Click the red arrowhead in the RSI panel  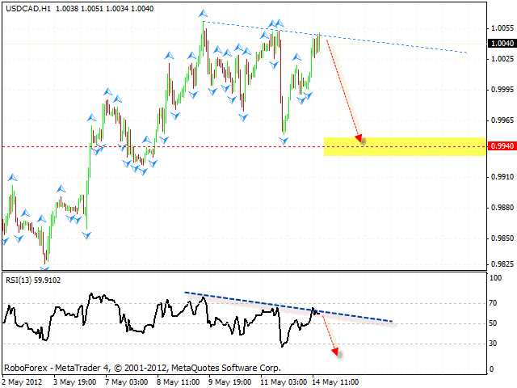click(x=336, y=352)
